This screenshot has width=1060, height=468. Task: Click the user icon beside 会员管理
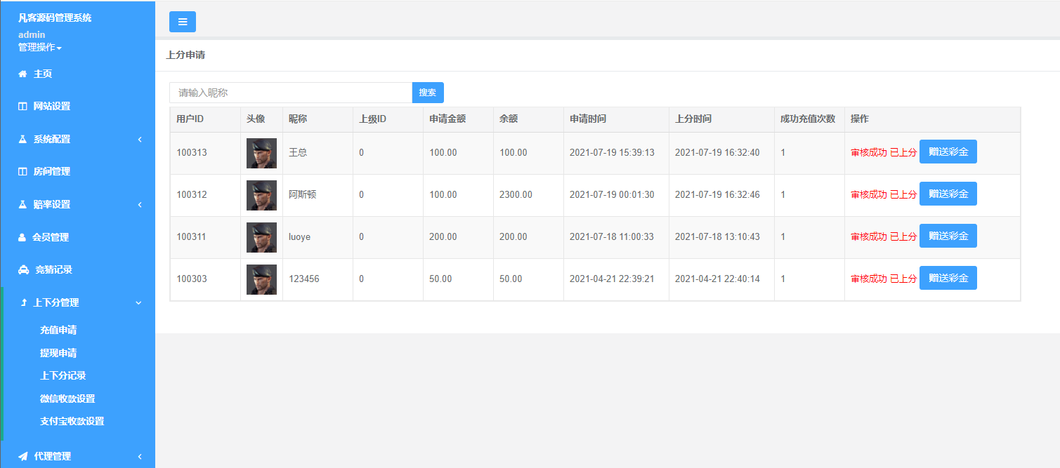point(22,237)
